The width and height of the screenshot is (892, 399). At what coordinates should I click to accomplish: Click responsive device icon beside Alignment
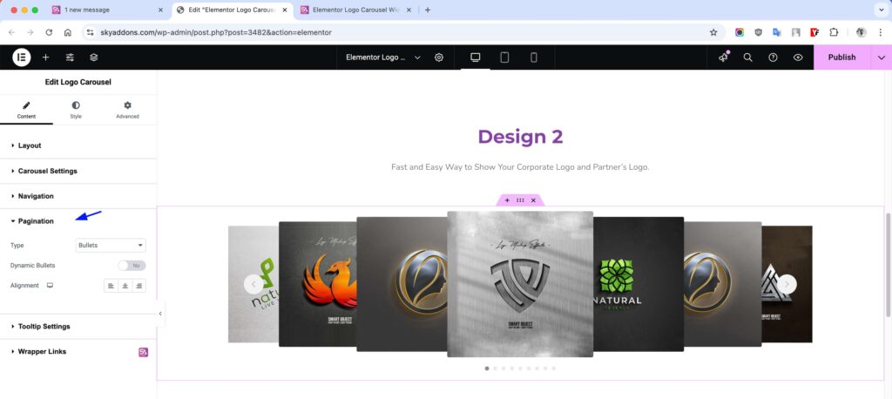pyautogui.click(x=50, y=285)
